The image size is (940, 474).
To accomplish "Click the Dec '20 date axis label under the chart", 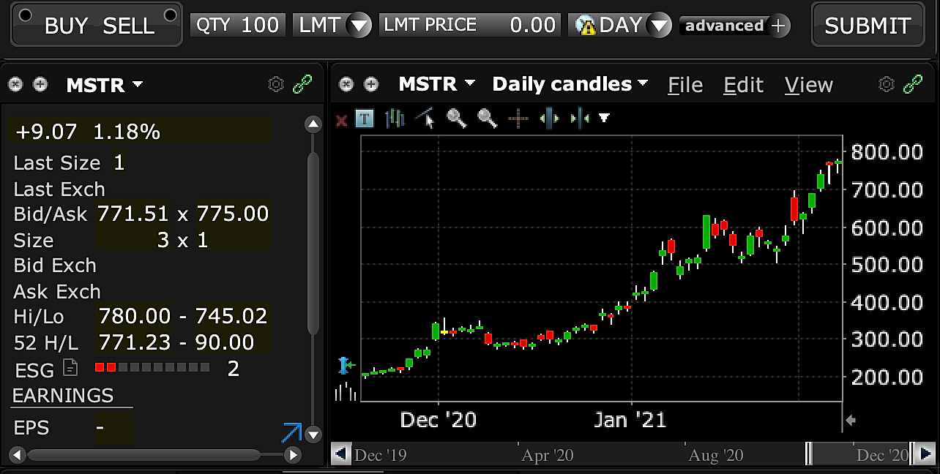I will [x=439, y=420].
